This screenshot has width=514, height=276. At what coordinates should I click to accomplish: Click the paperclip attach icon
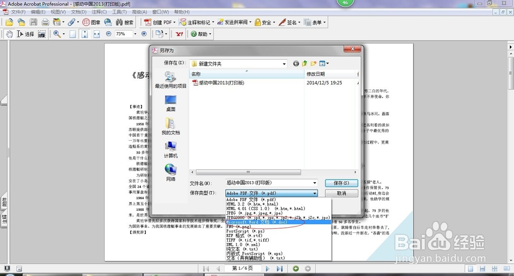click(71, 22)
